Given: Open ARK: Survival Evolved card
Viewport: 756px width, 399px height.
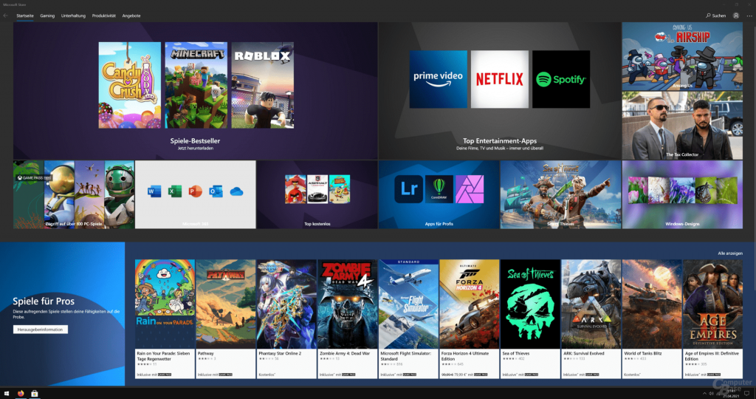Looking at the screenshot, I should [591, 319].
